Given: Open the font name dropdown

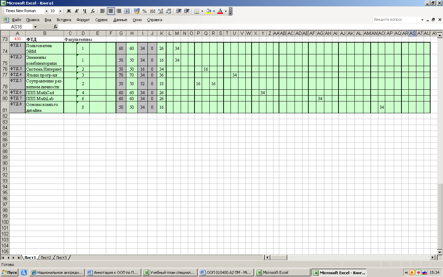Looking at the screenshot, I should (46, 11).
